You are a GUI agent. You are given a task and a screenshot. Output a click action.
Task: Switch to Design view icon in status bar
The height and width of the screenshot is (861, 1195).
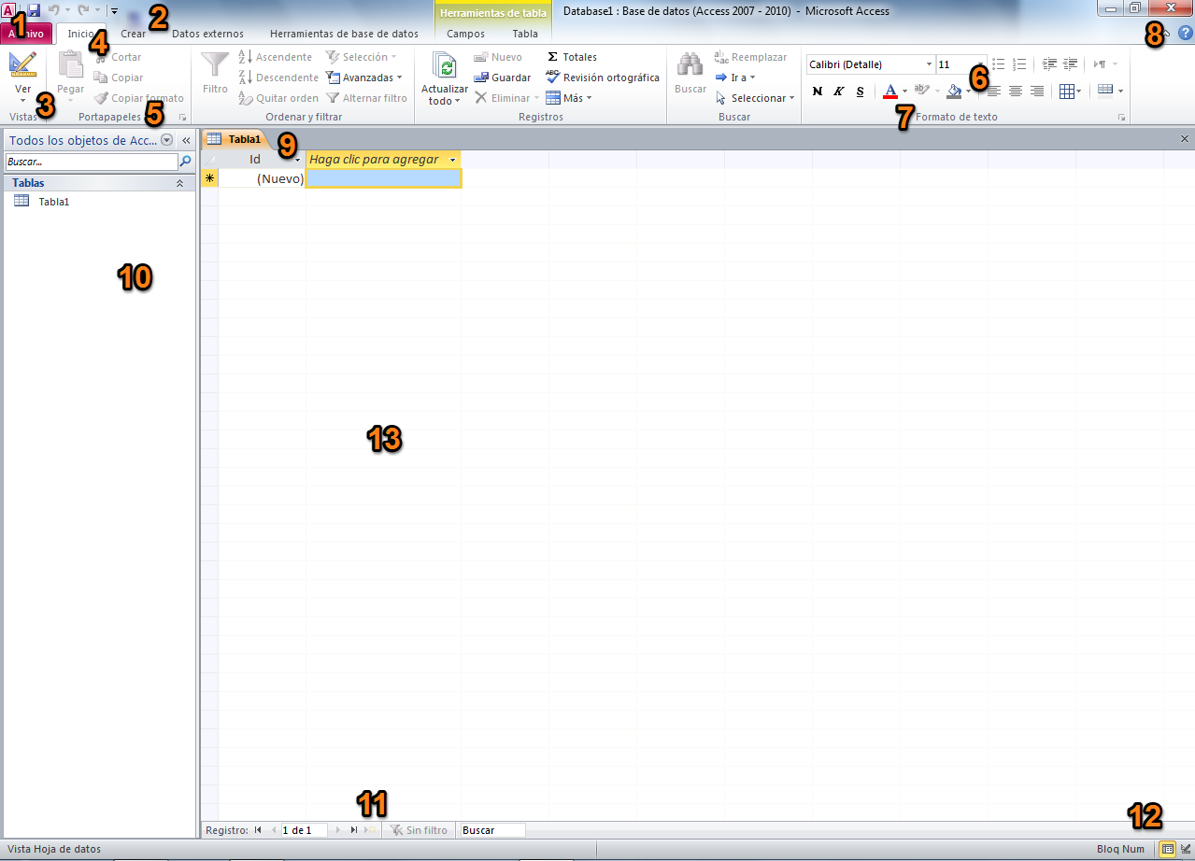(1184, 849)
